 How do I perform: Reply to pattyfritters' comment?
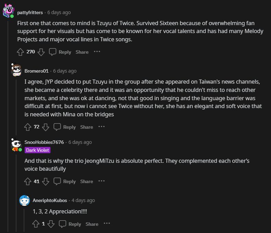pyautogui.click(x=60, y=52)
